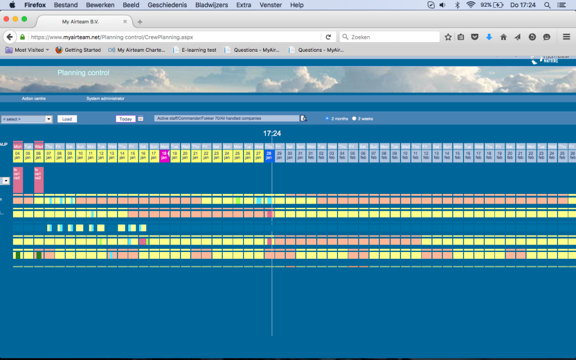Bookmark this page with the star icon

[x=448, y=37]
